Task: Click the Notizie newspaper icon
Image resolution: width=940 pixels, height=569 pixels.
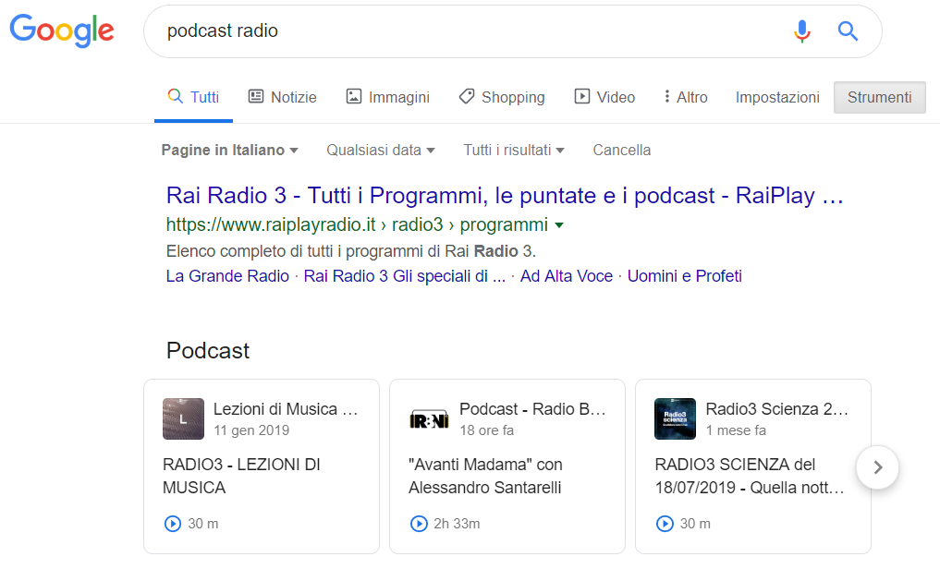Action: click(256, 96)
